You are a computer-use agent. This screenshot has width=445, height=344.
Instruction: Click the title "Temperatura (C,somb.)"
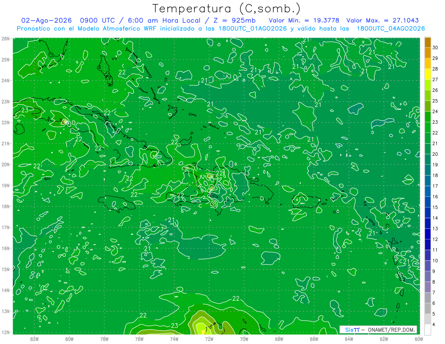tap(227, 9)
